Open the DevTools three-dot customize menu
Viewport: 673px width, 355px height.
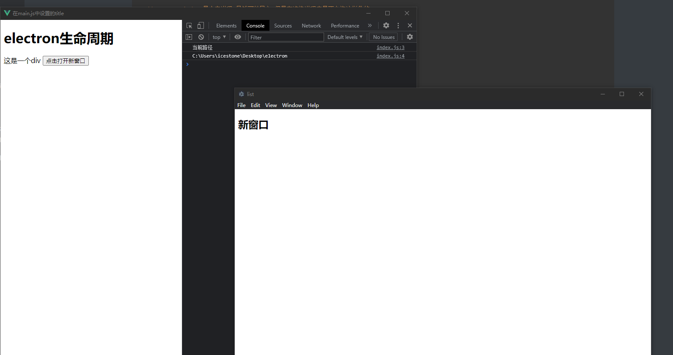click(x=398, y=26)
